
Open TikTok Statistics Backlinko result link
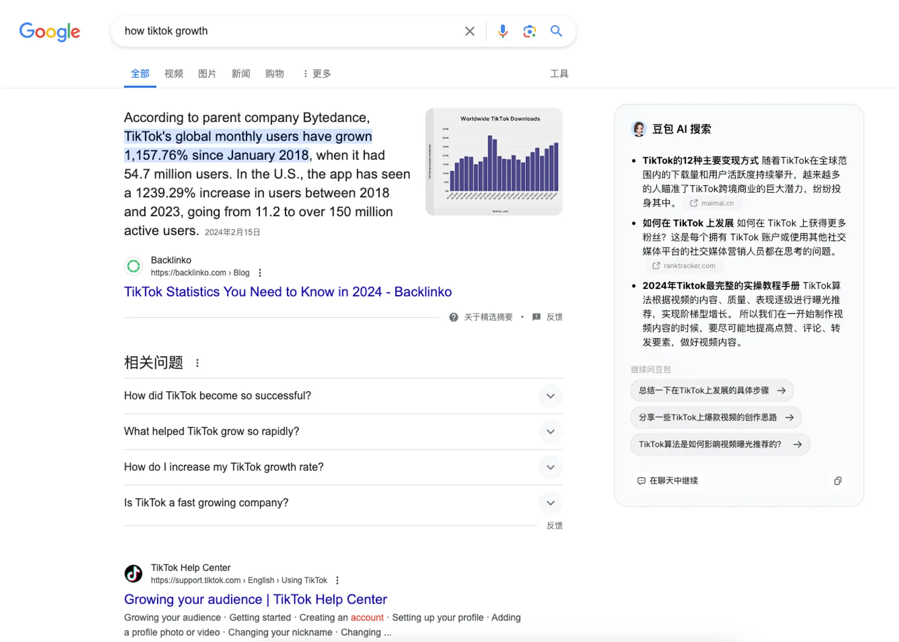point(288,292)
